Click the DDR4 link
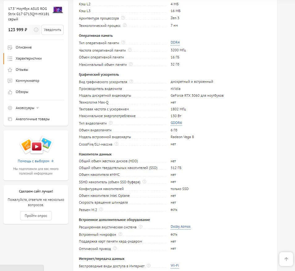 [x=175, y=43]
